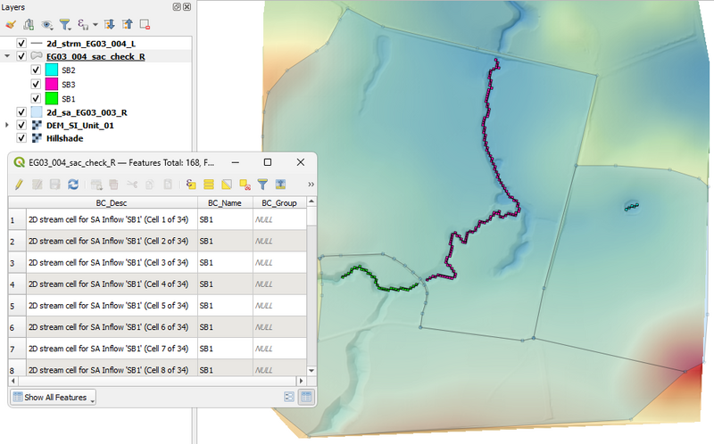Reload the attribute table
The image size is (714, 444).
point(73,185)
